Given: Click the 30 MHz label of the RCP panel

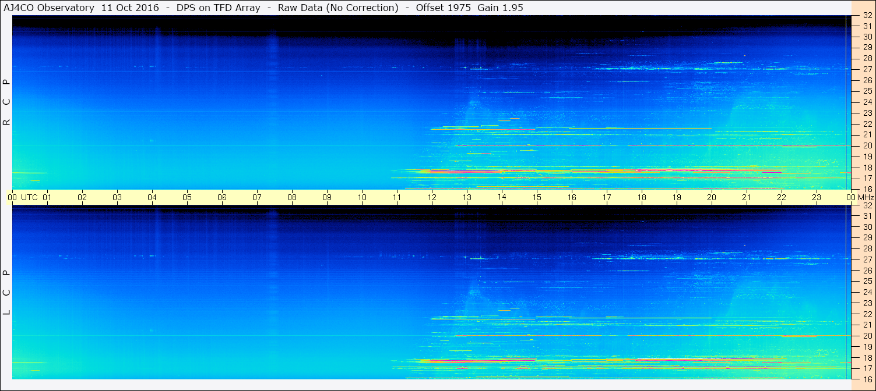Looking at the screenshot, I should [867, 37].
